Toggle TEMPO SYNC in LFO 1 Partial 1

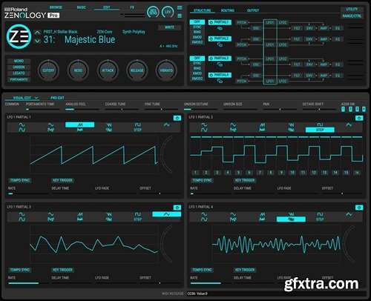tap(20, 180)
